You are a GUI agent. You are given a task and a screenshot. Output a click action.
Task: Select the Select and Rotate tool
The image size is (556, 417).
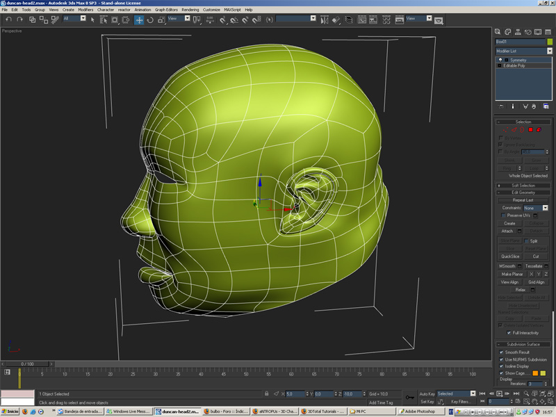click(x=150, y=20)
